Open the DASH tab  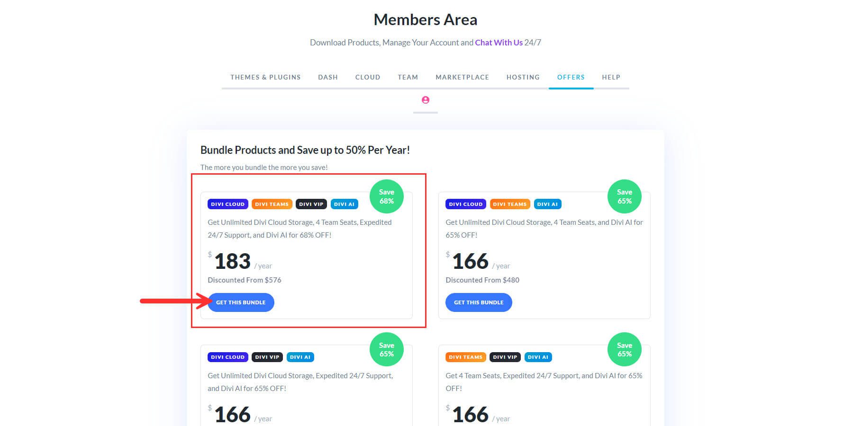tap(328, 77)
